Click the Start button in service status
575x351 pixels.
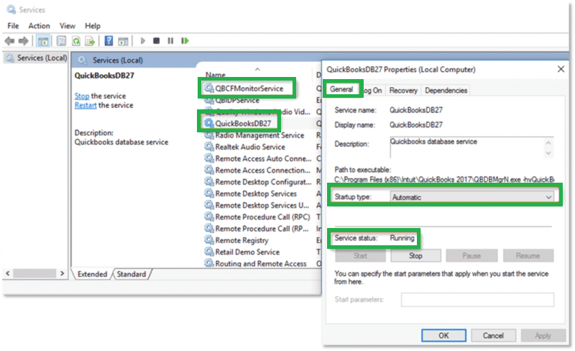[360, 255]
